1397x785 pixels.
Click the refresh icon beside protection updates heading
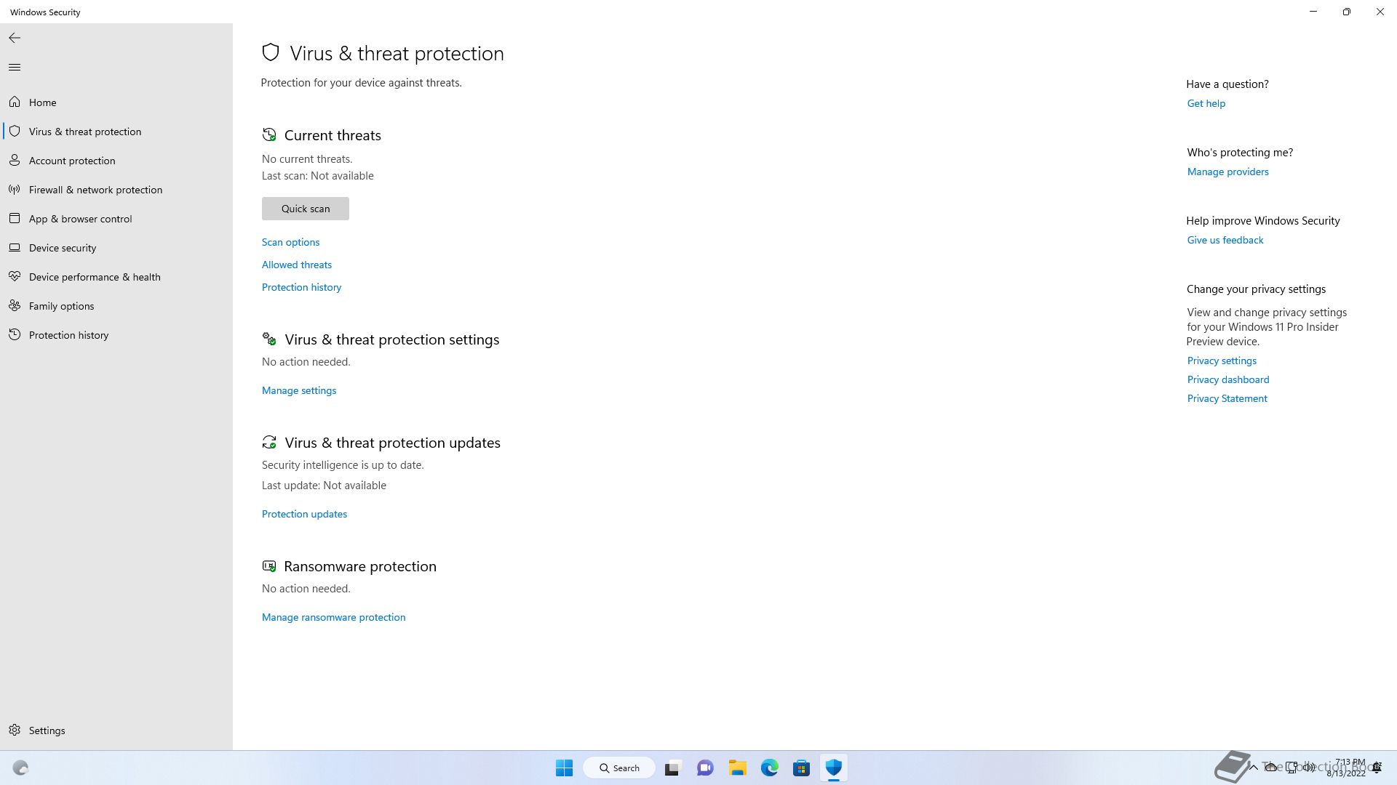(269, 442)
